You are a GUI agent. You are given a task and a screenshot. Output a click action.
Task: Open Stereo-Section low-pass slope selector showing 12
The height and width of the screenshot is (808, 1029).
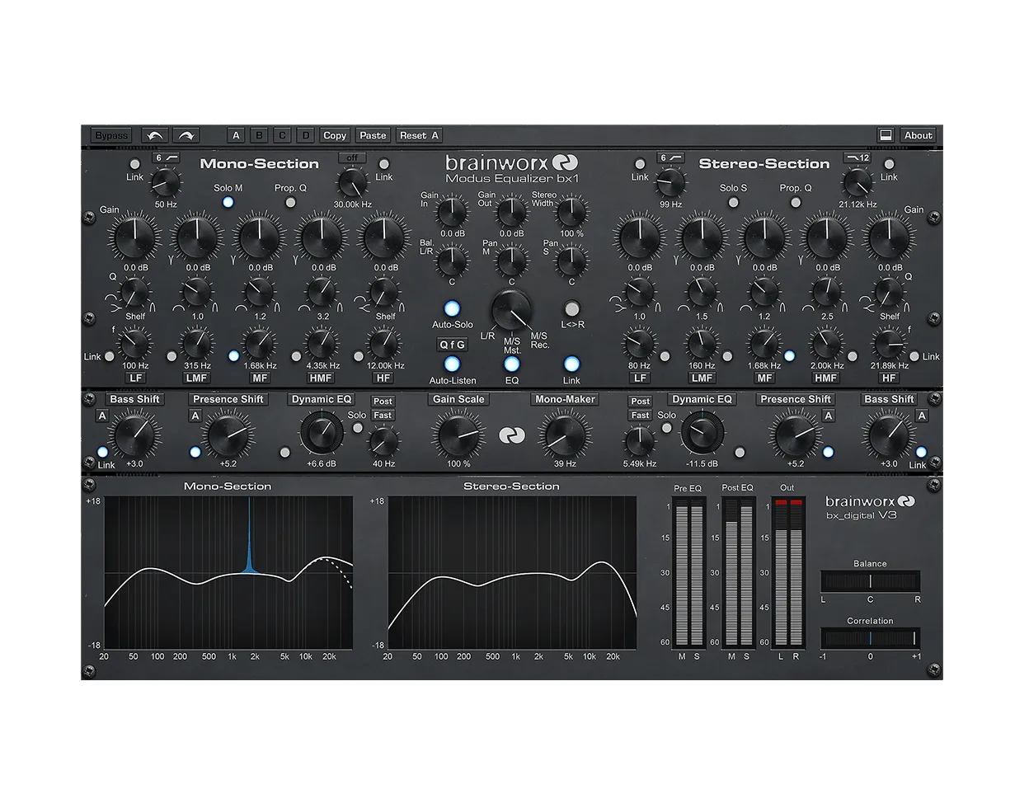point(857,157)
